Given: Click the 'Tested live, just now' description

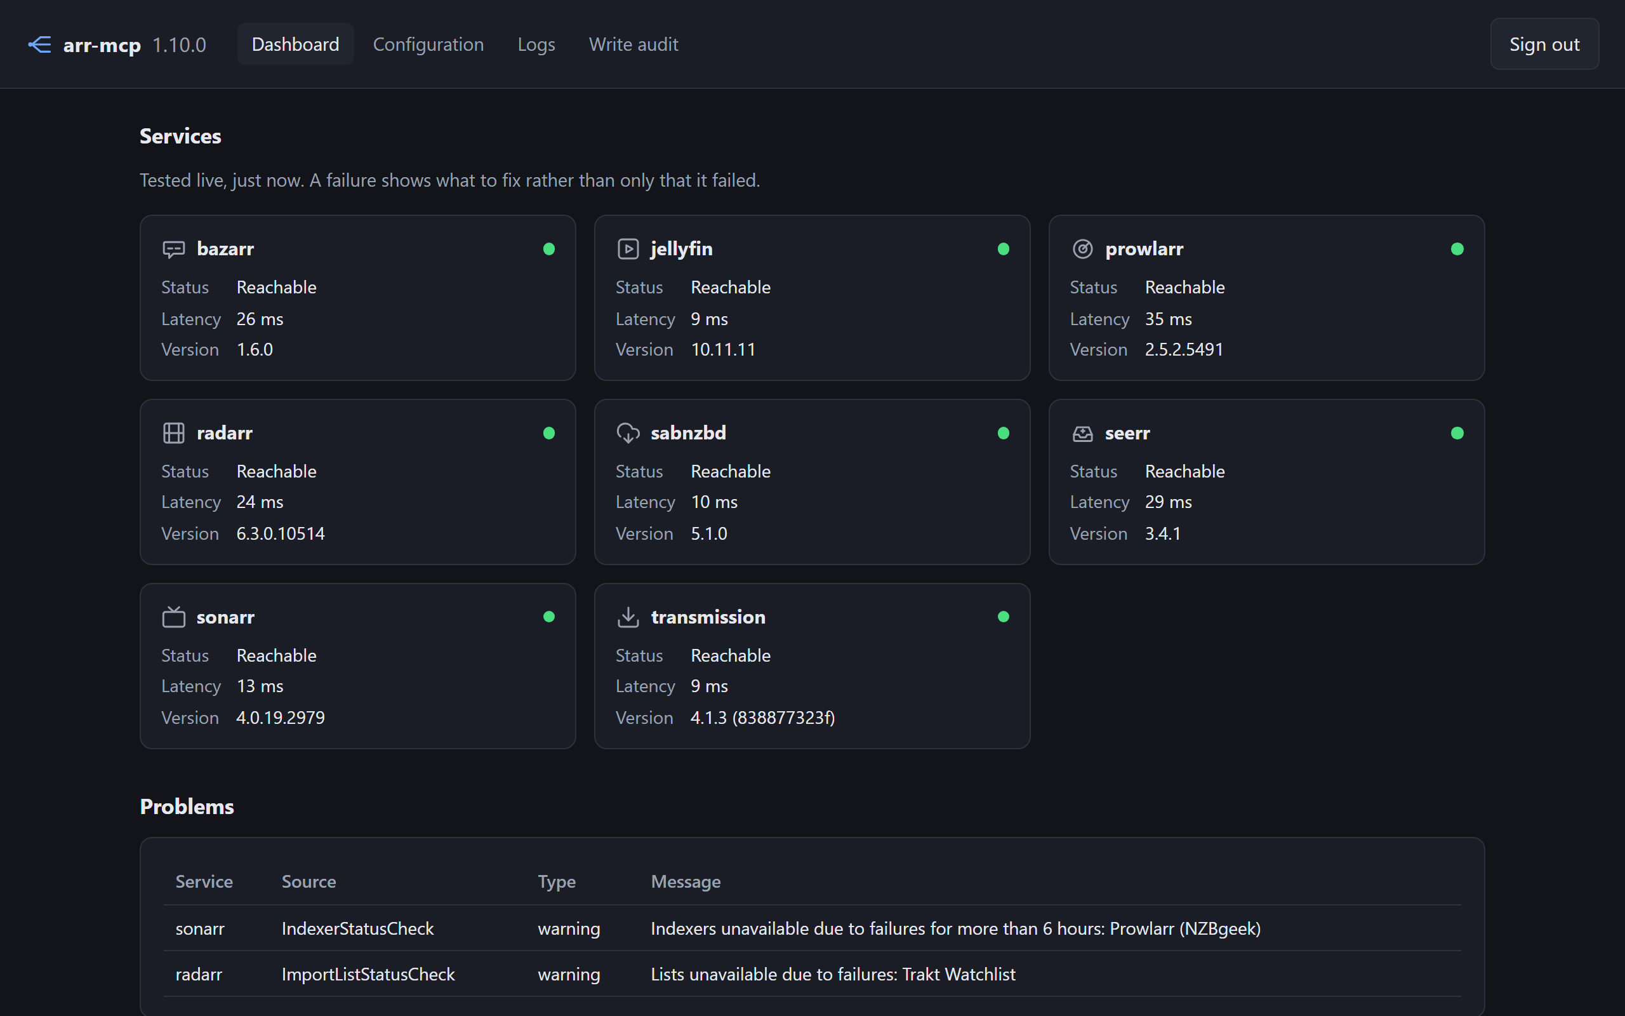Looking at the screenshot, I should tap(450, 180).
